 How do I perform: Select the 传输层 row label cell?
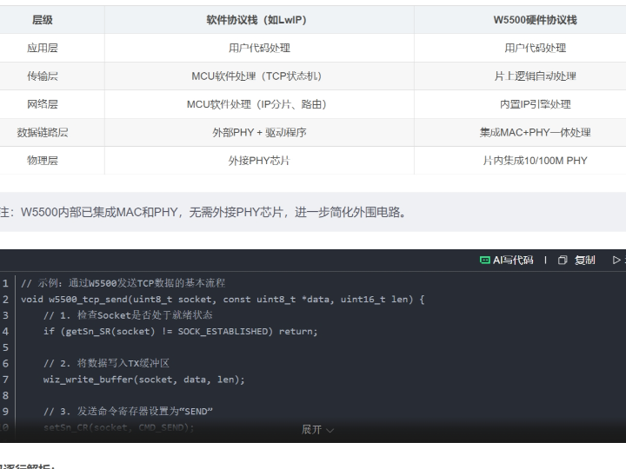[42, 76]
